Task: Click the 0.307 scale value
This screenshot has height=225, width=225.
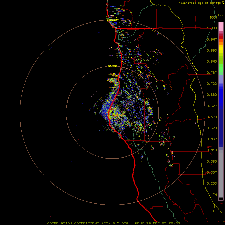Action: pos(212,172)
